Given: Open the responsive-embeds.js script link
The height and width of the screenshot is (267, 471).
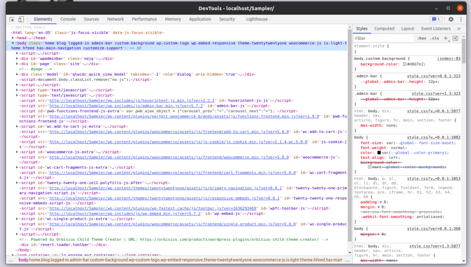Looking at the screenshot, I should pyautogui.click(x=165, y=198).
